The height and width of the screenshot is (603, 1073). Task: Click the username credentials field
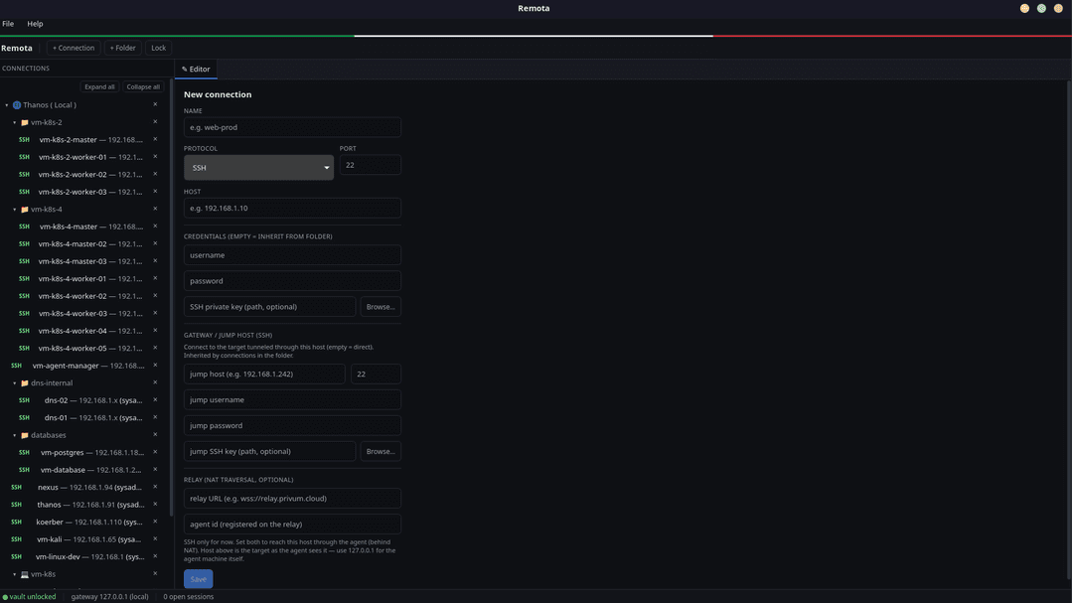pyautogui.click(x=292, y=255)
